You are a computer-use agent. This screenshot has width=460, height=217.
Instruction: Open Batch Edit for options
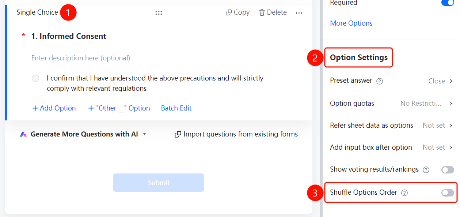(176, 108)
